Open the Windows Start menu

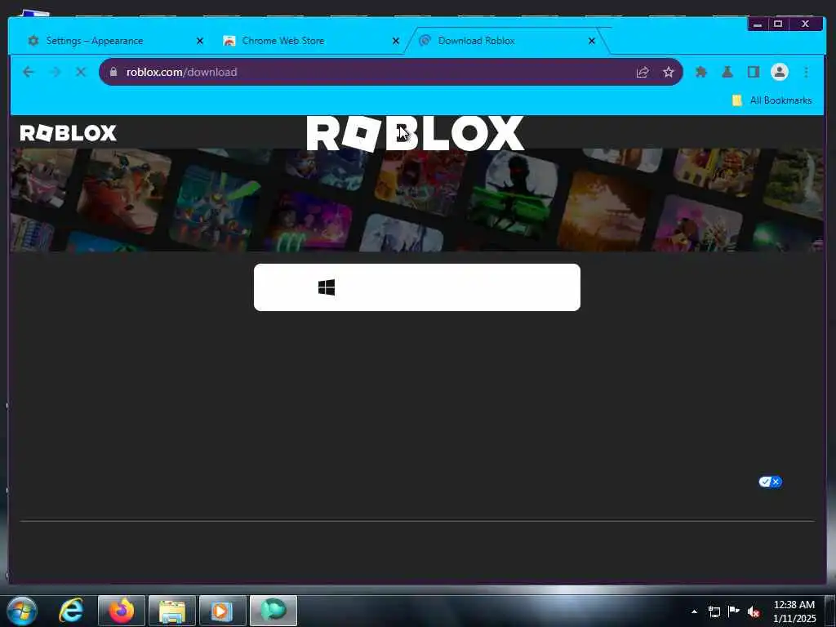point(22,611)
